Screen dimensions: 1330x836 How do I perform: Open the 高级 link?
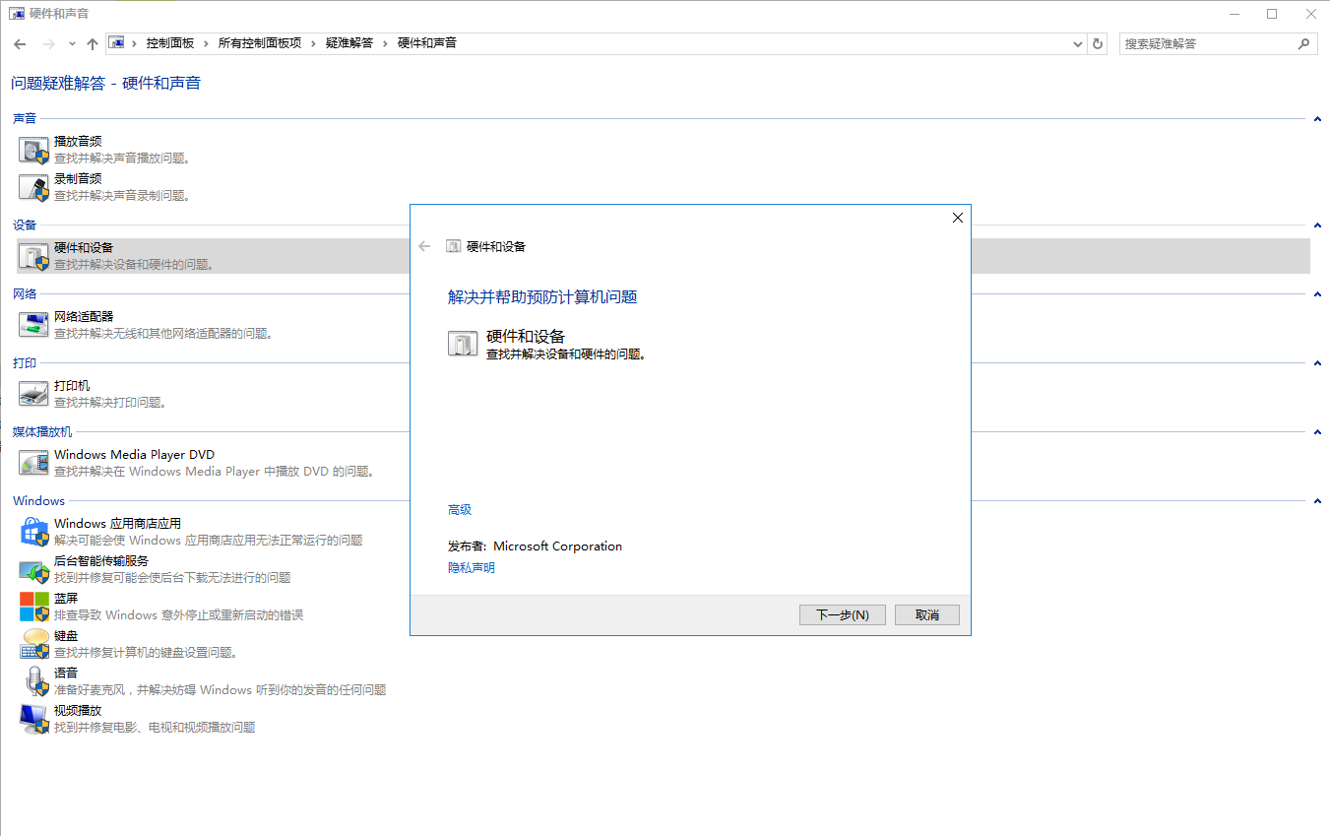pos(460,510)
